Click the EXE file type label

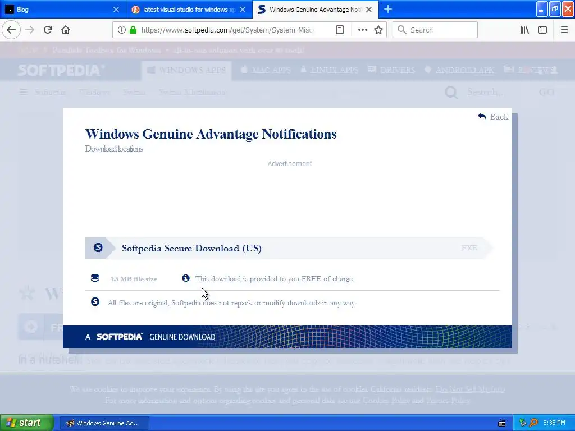[469, 247]
